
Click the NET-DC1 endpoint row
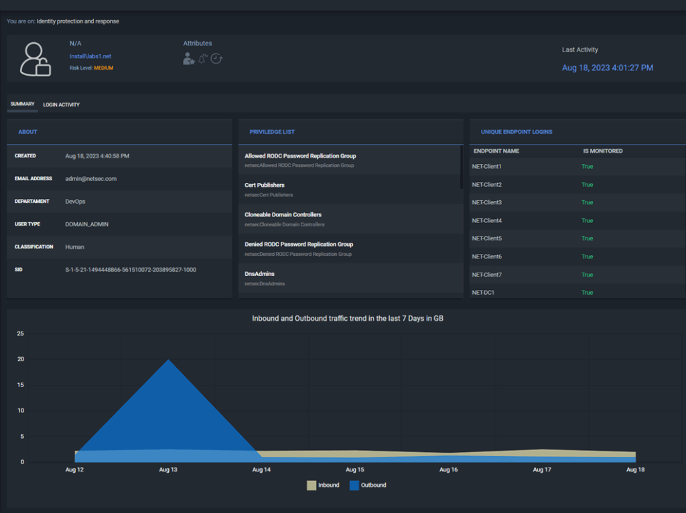[x=482, y=293]
